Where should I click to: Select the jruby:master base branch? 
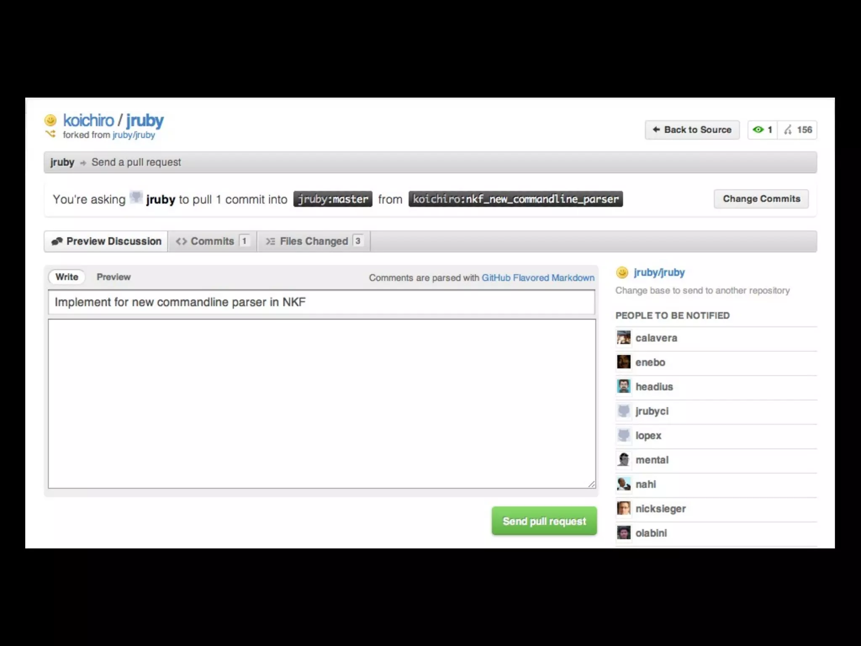333,199
